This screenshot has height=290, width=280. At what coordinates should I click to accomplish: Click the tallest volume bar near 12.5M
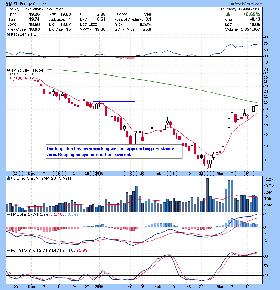click(207, 195)
